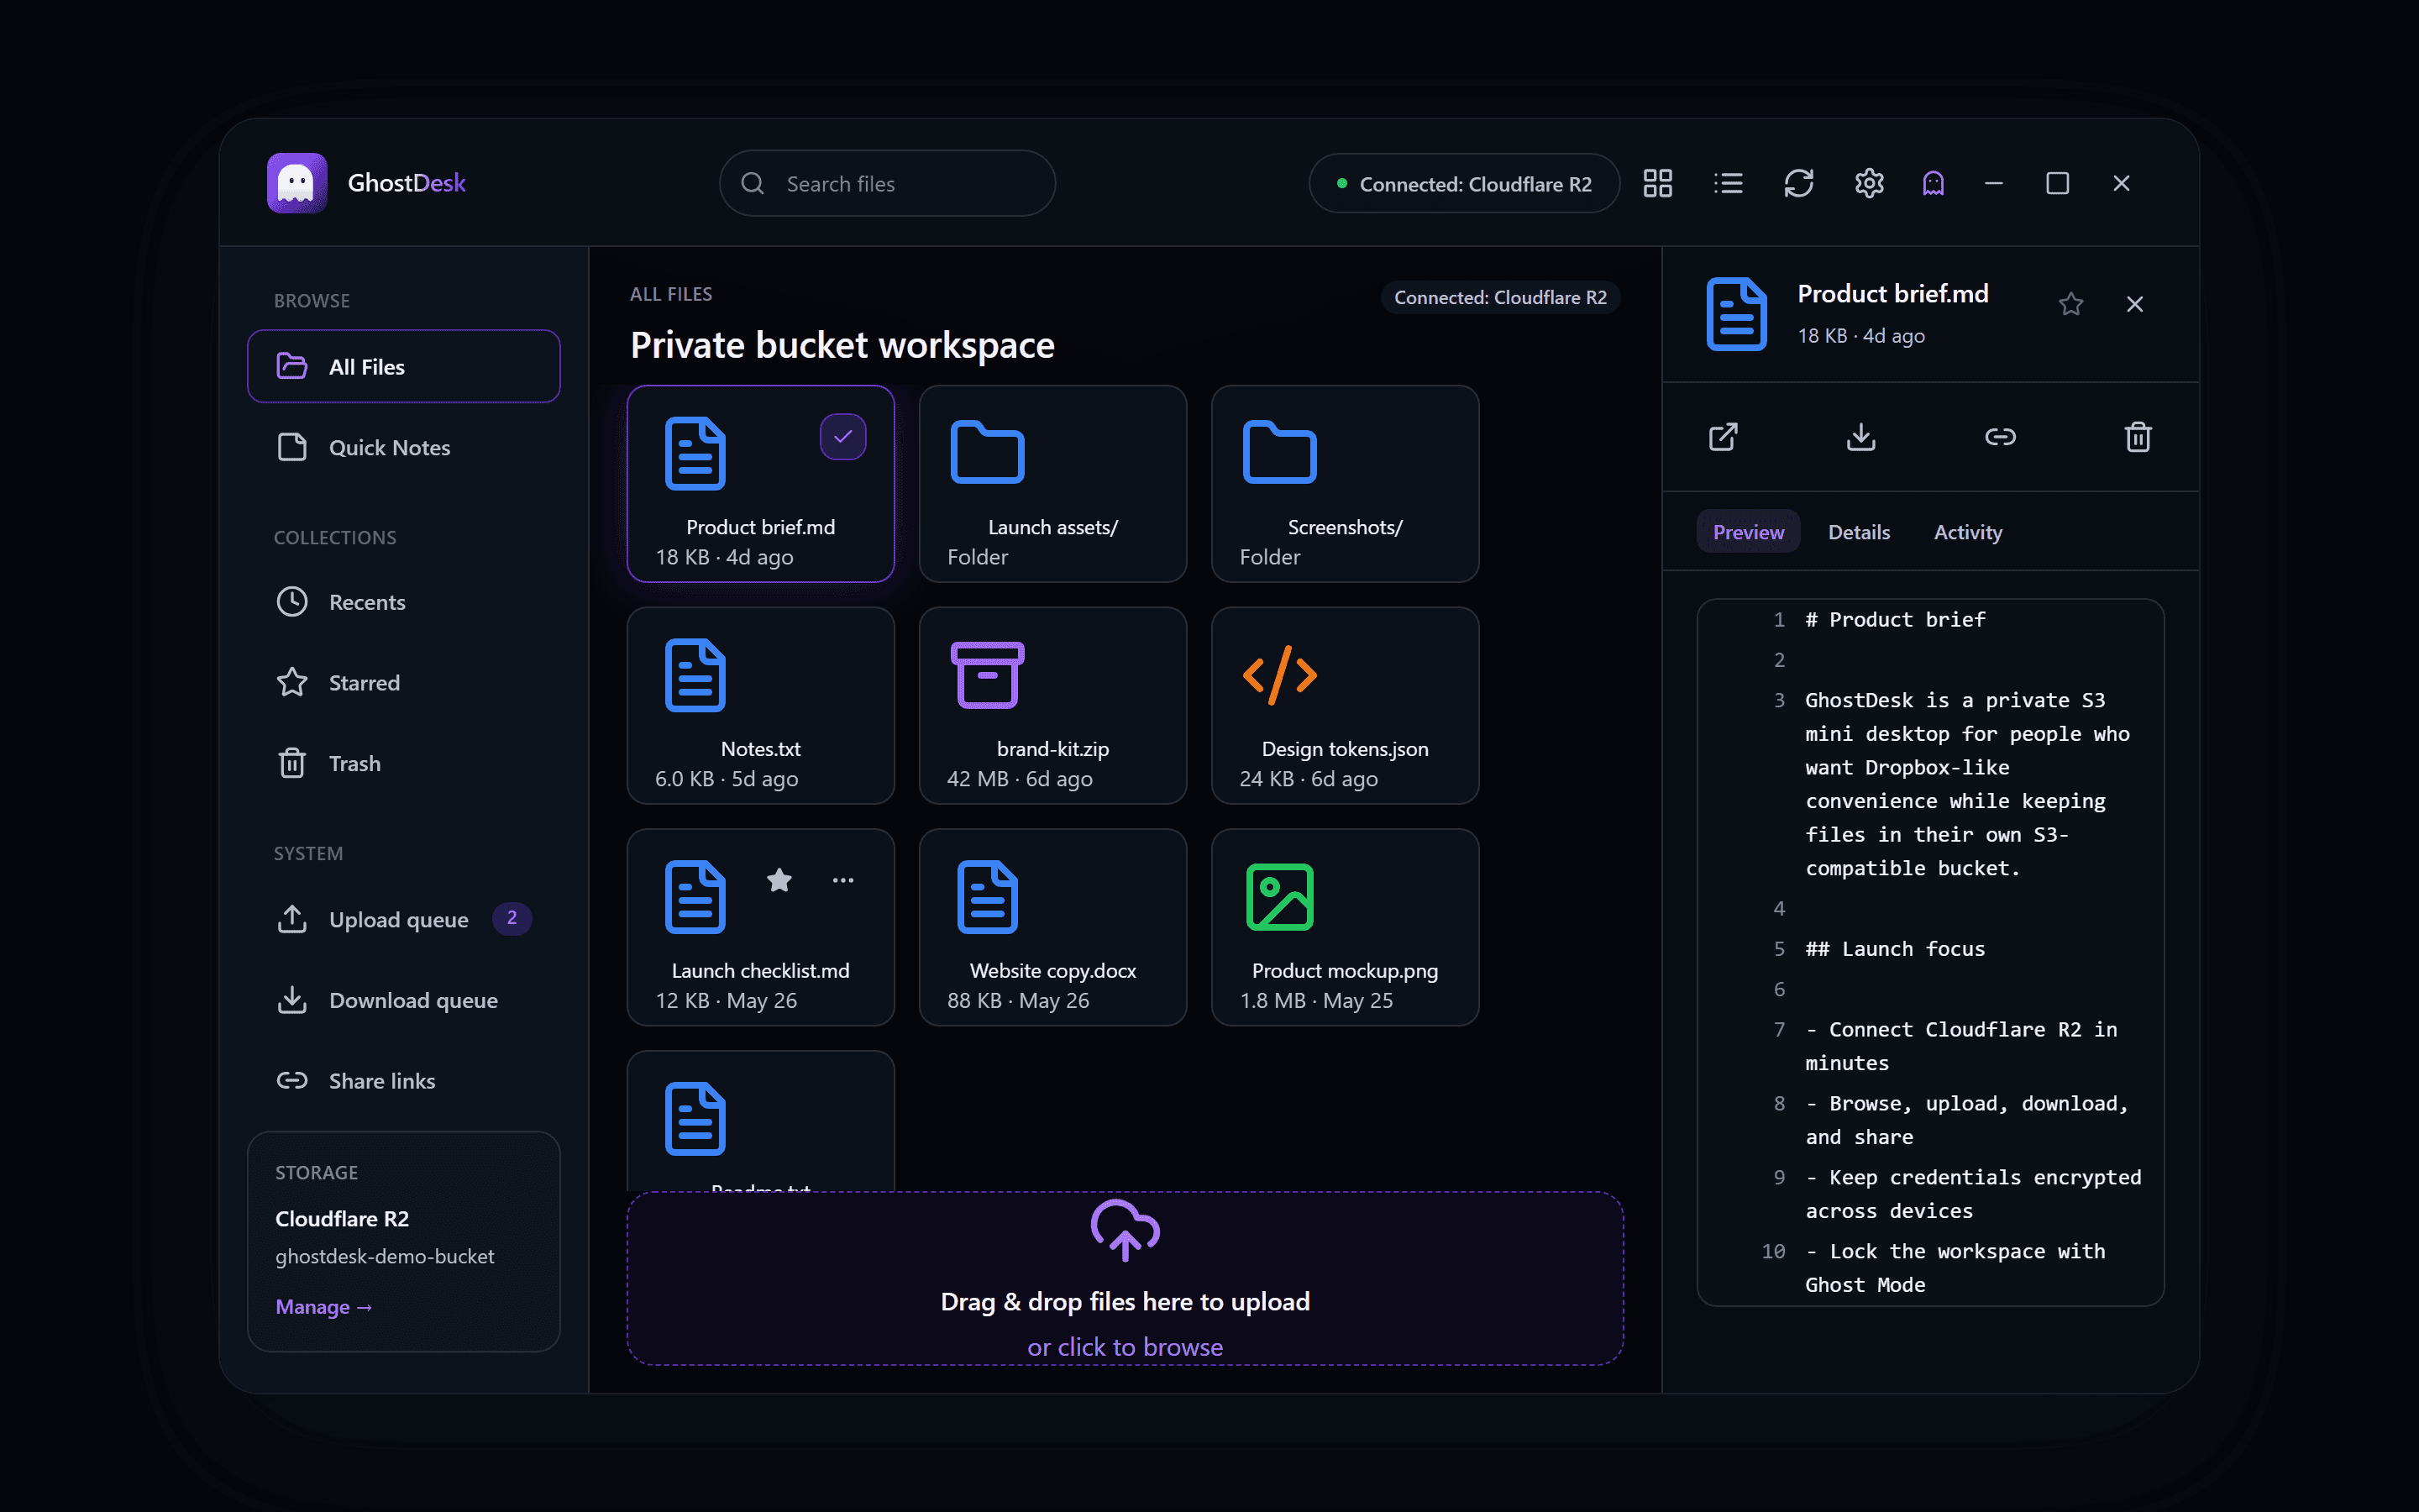Open Share links page

point(404,1081)
